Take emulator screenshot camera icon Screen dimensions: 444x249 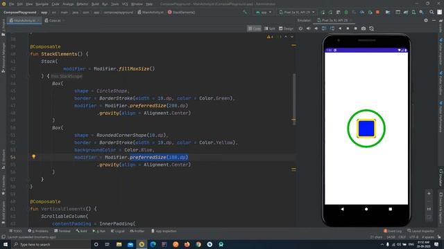pos(364,28)
